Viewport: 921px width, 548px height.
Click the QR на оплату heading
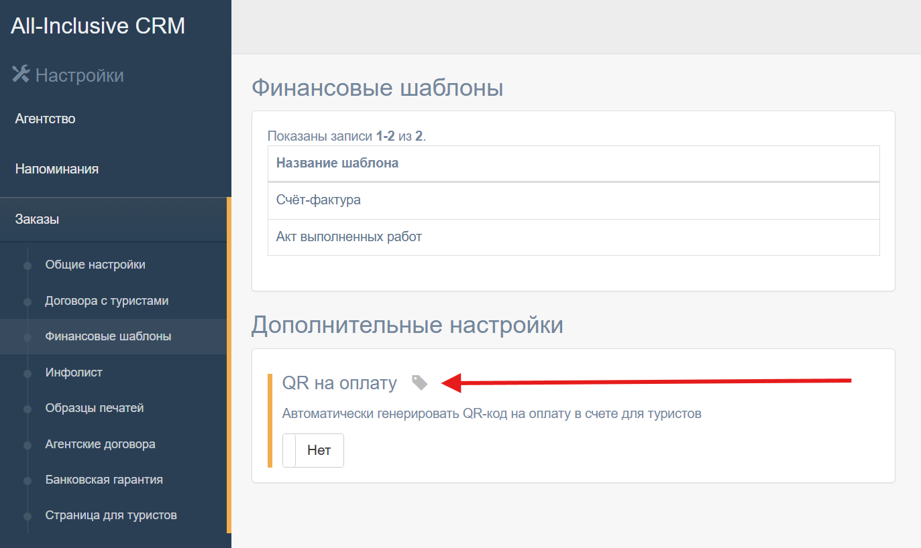pyautogui.click(x=339, y=383)
